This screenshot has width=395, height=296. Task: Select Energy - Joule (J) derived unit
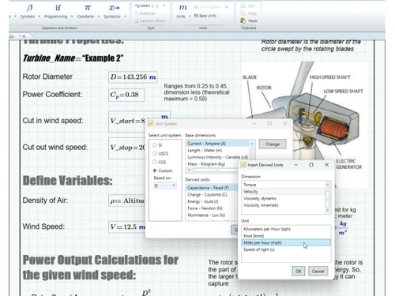coord(213,201)
